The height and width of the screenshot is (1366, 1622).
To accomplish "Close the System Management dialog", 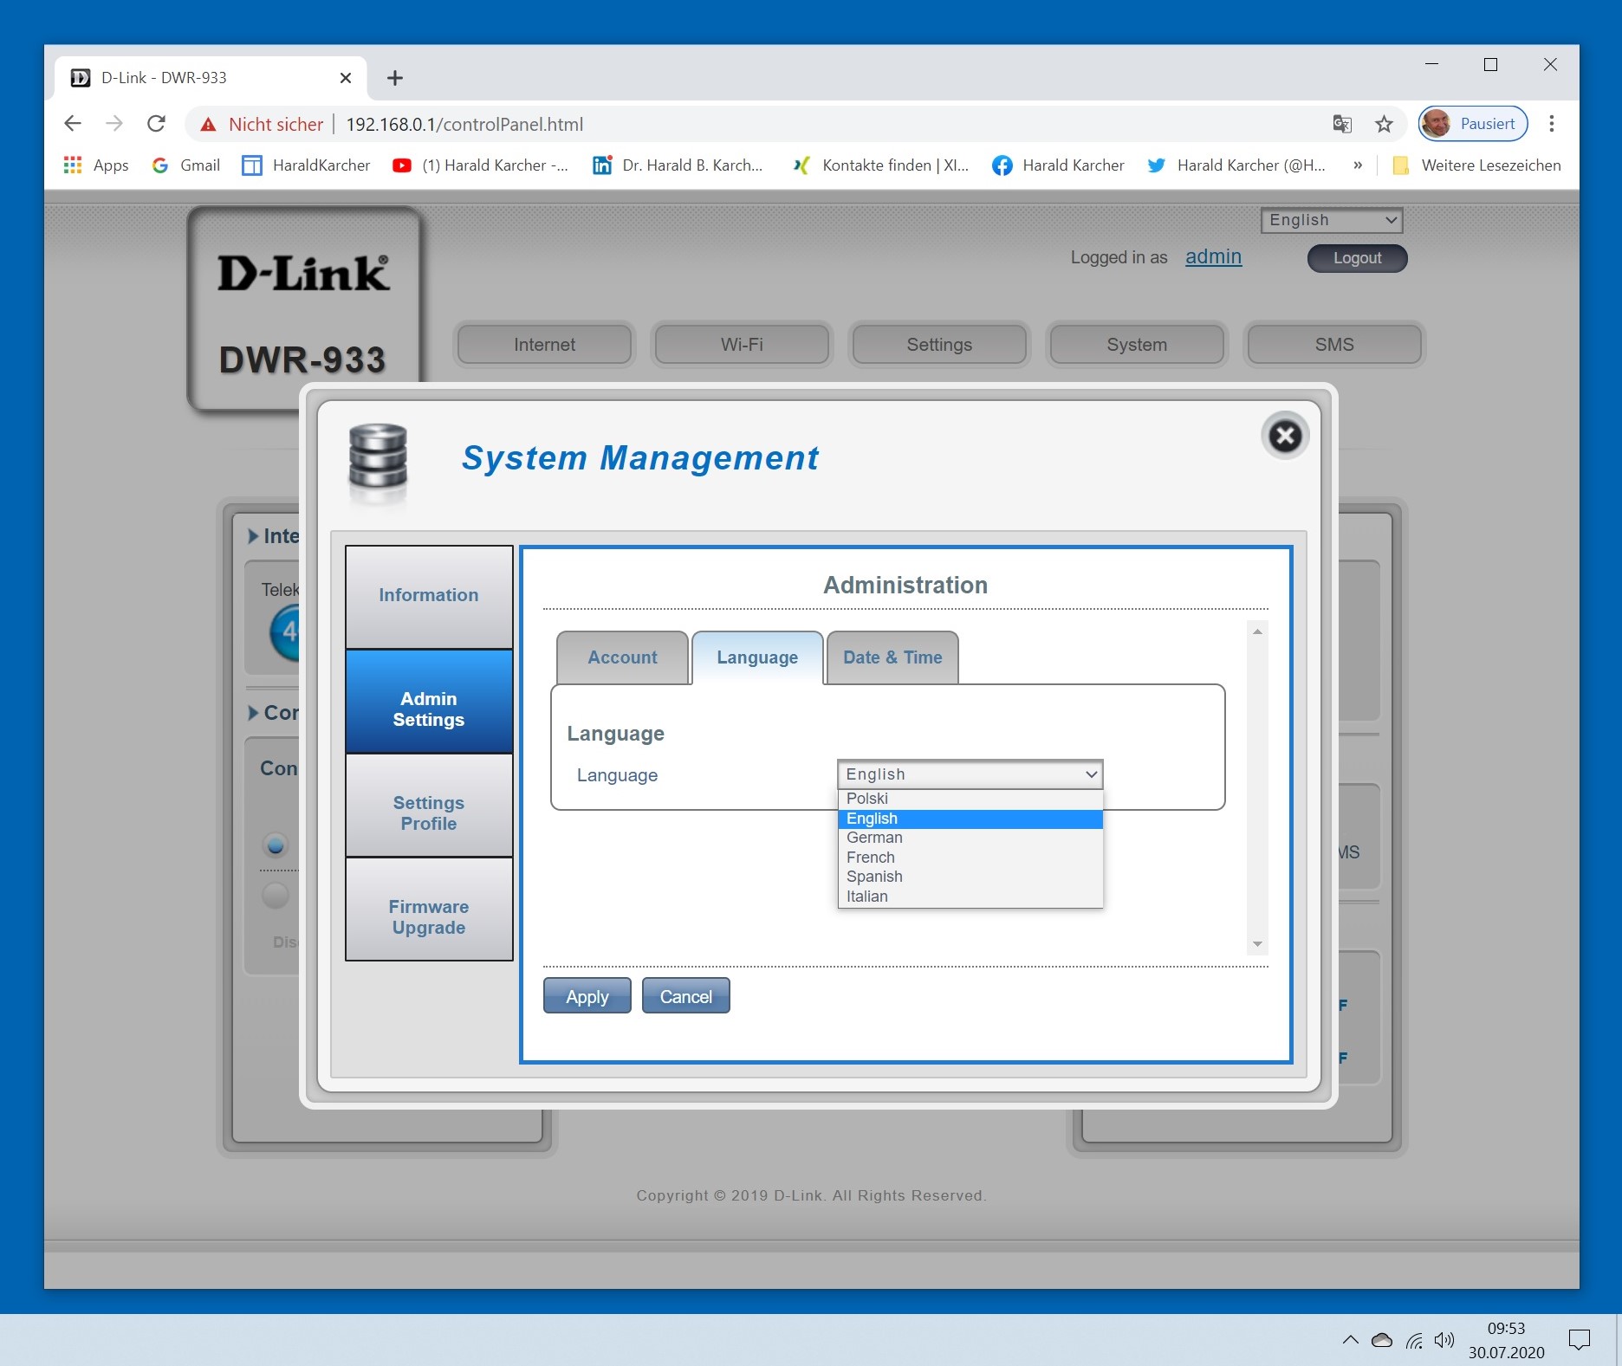I will [x=1285, y=436].
